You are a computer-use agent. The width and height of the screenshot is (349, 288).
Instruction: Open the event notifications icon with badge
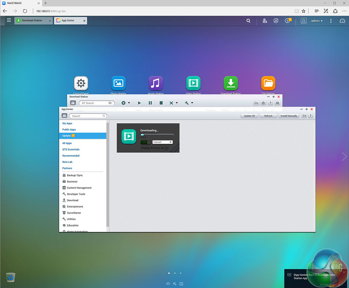coord(288,21)
